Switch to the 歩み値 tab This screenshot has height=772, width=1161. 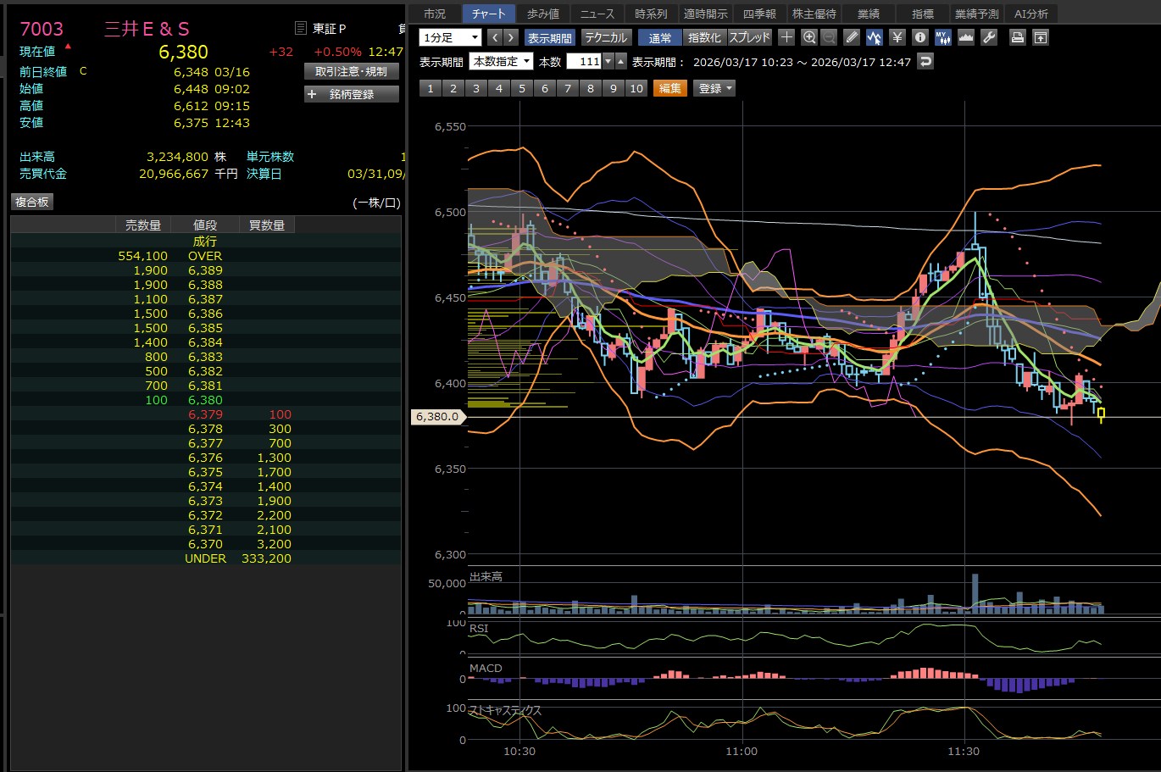[x=543, y=14]
